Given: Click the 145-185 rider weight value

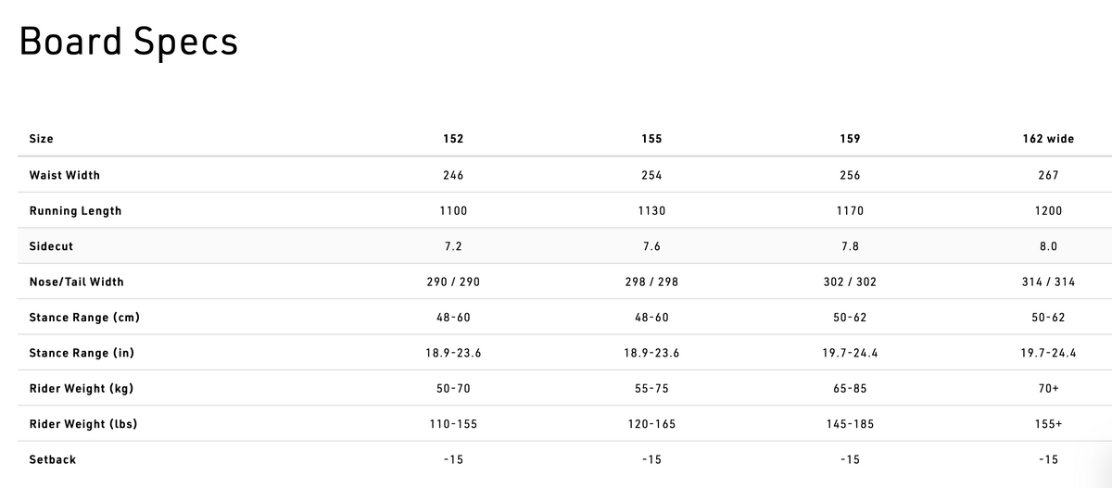Looking at the screenshot, I should pyautogui.click(x=850, y=424).
